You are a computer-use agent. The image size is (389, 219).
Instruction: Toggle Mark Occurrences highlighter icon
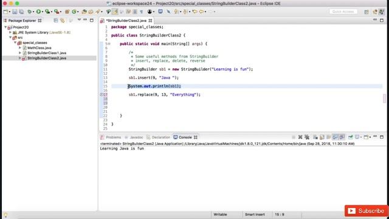[115, 12]
